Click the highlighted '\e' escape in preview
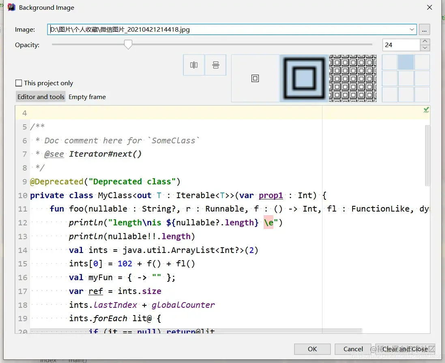445x363 pixels. 269,223
